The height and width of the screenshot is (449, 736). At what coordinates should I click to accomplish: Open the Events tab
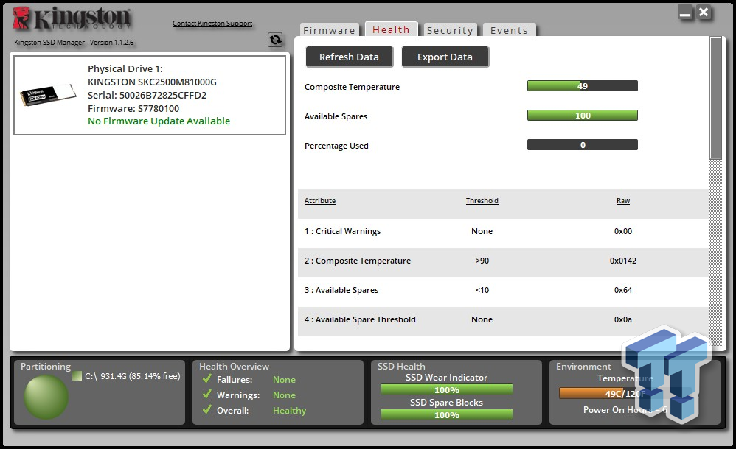click(x=509, y=30)
